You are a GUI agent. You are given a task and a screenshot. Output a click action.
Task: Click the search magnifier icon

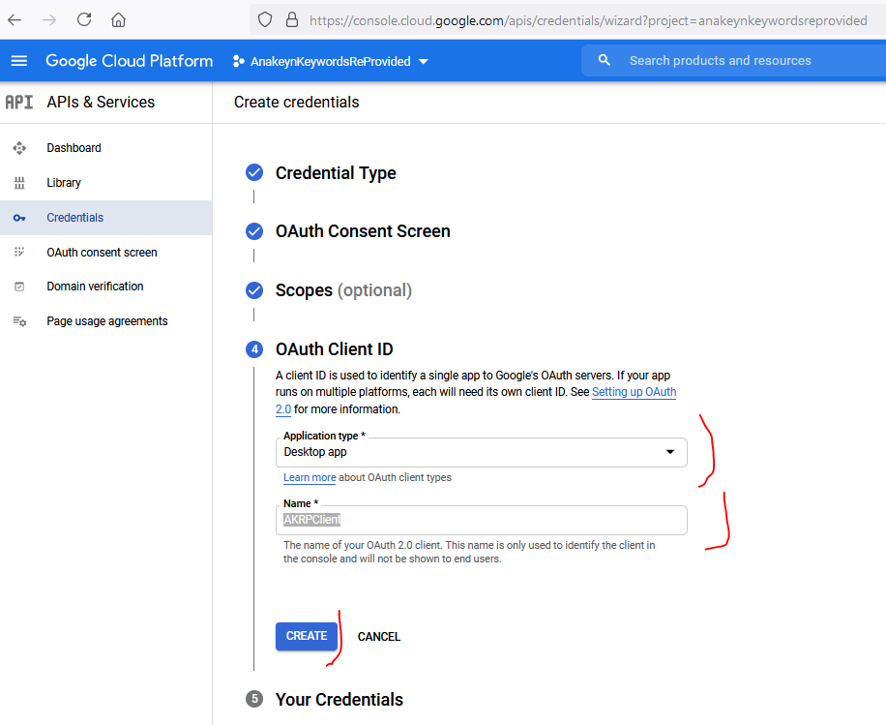click(x=604, y=60)
